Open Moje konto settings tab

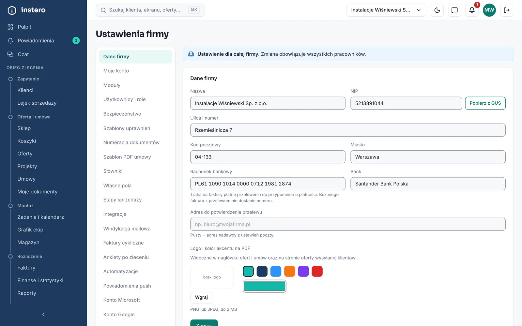pyautogui.click(x=135, y=71)
